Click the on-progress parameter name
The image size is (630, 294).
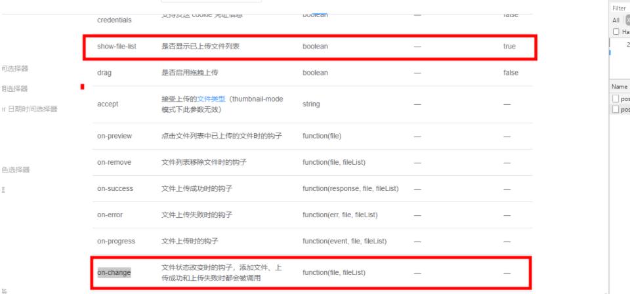(115, 241)
